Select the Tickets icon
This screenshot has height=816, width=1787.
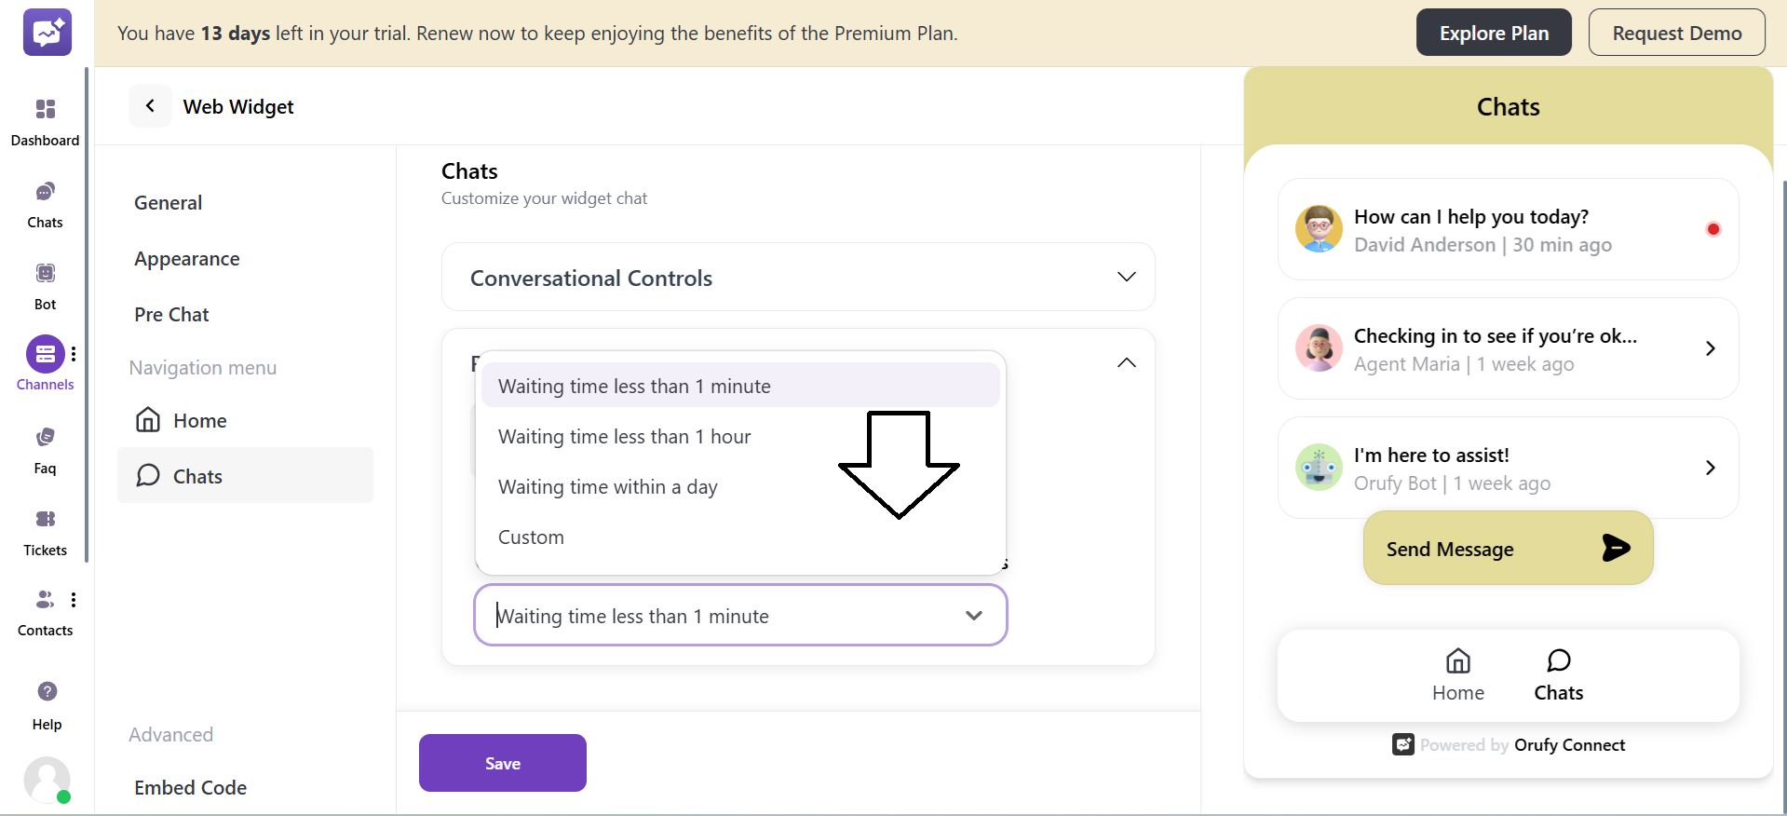tap(44, 528)
